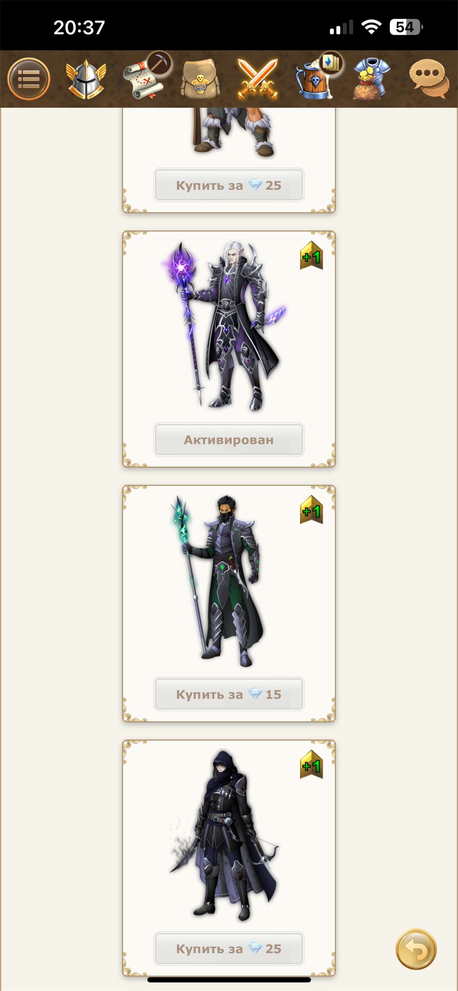Buy the fur-booted costume for 25
458x991 pixels.
tap(229, 185)
